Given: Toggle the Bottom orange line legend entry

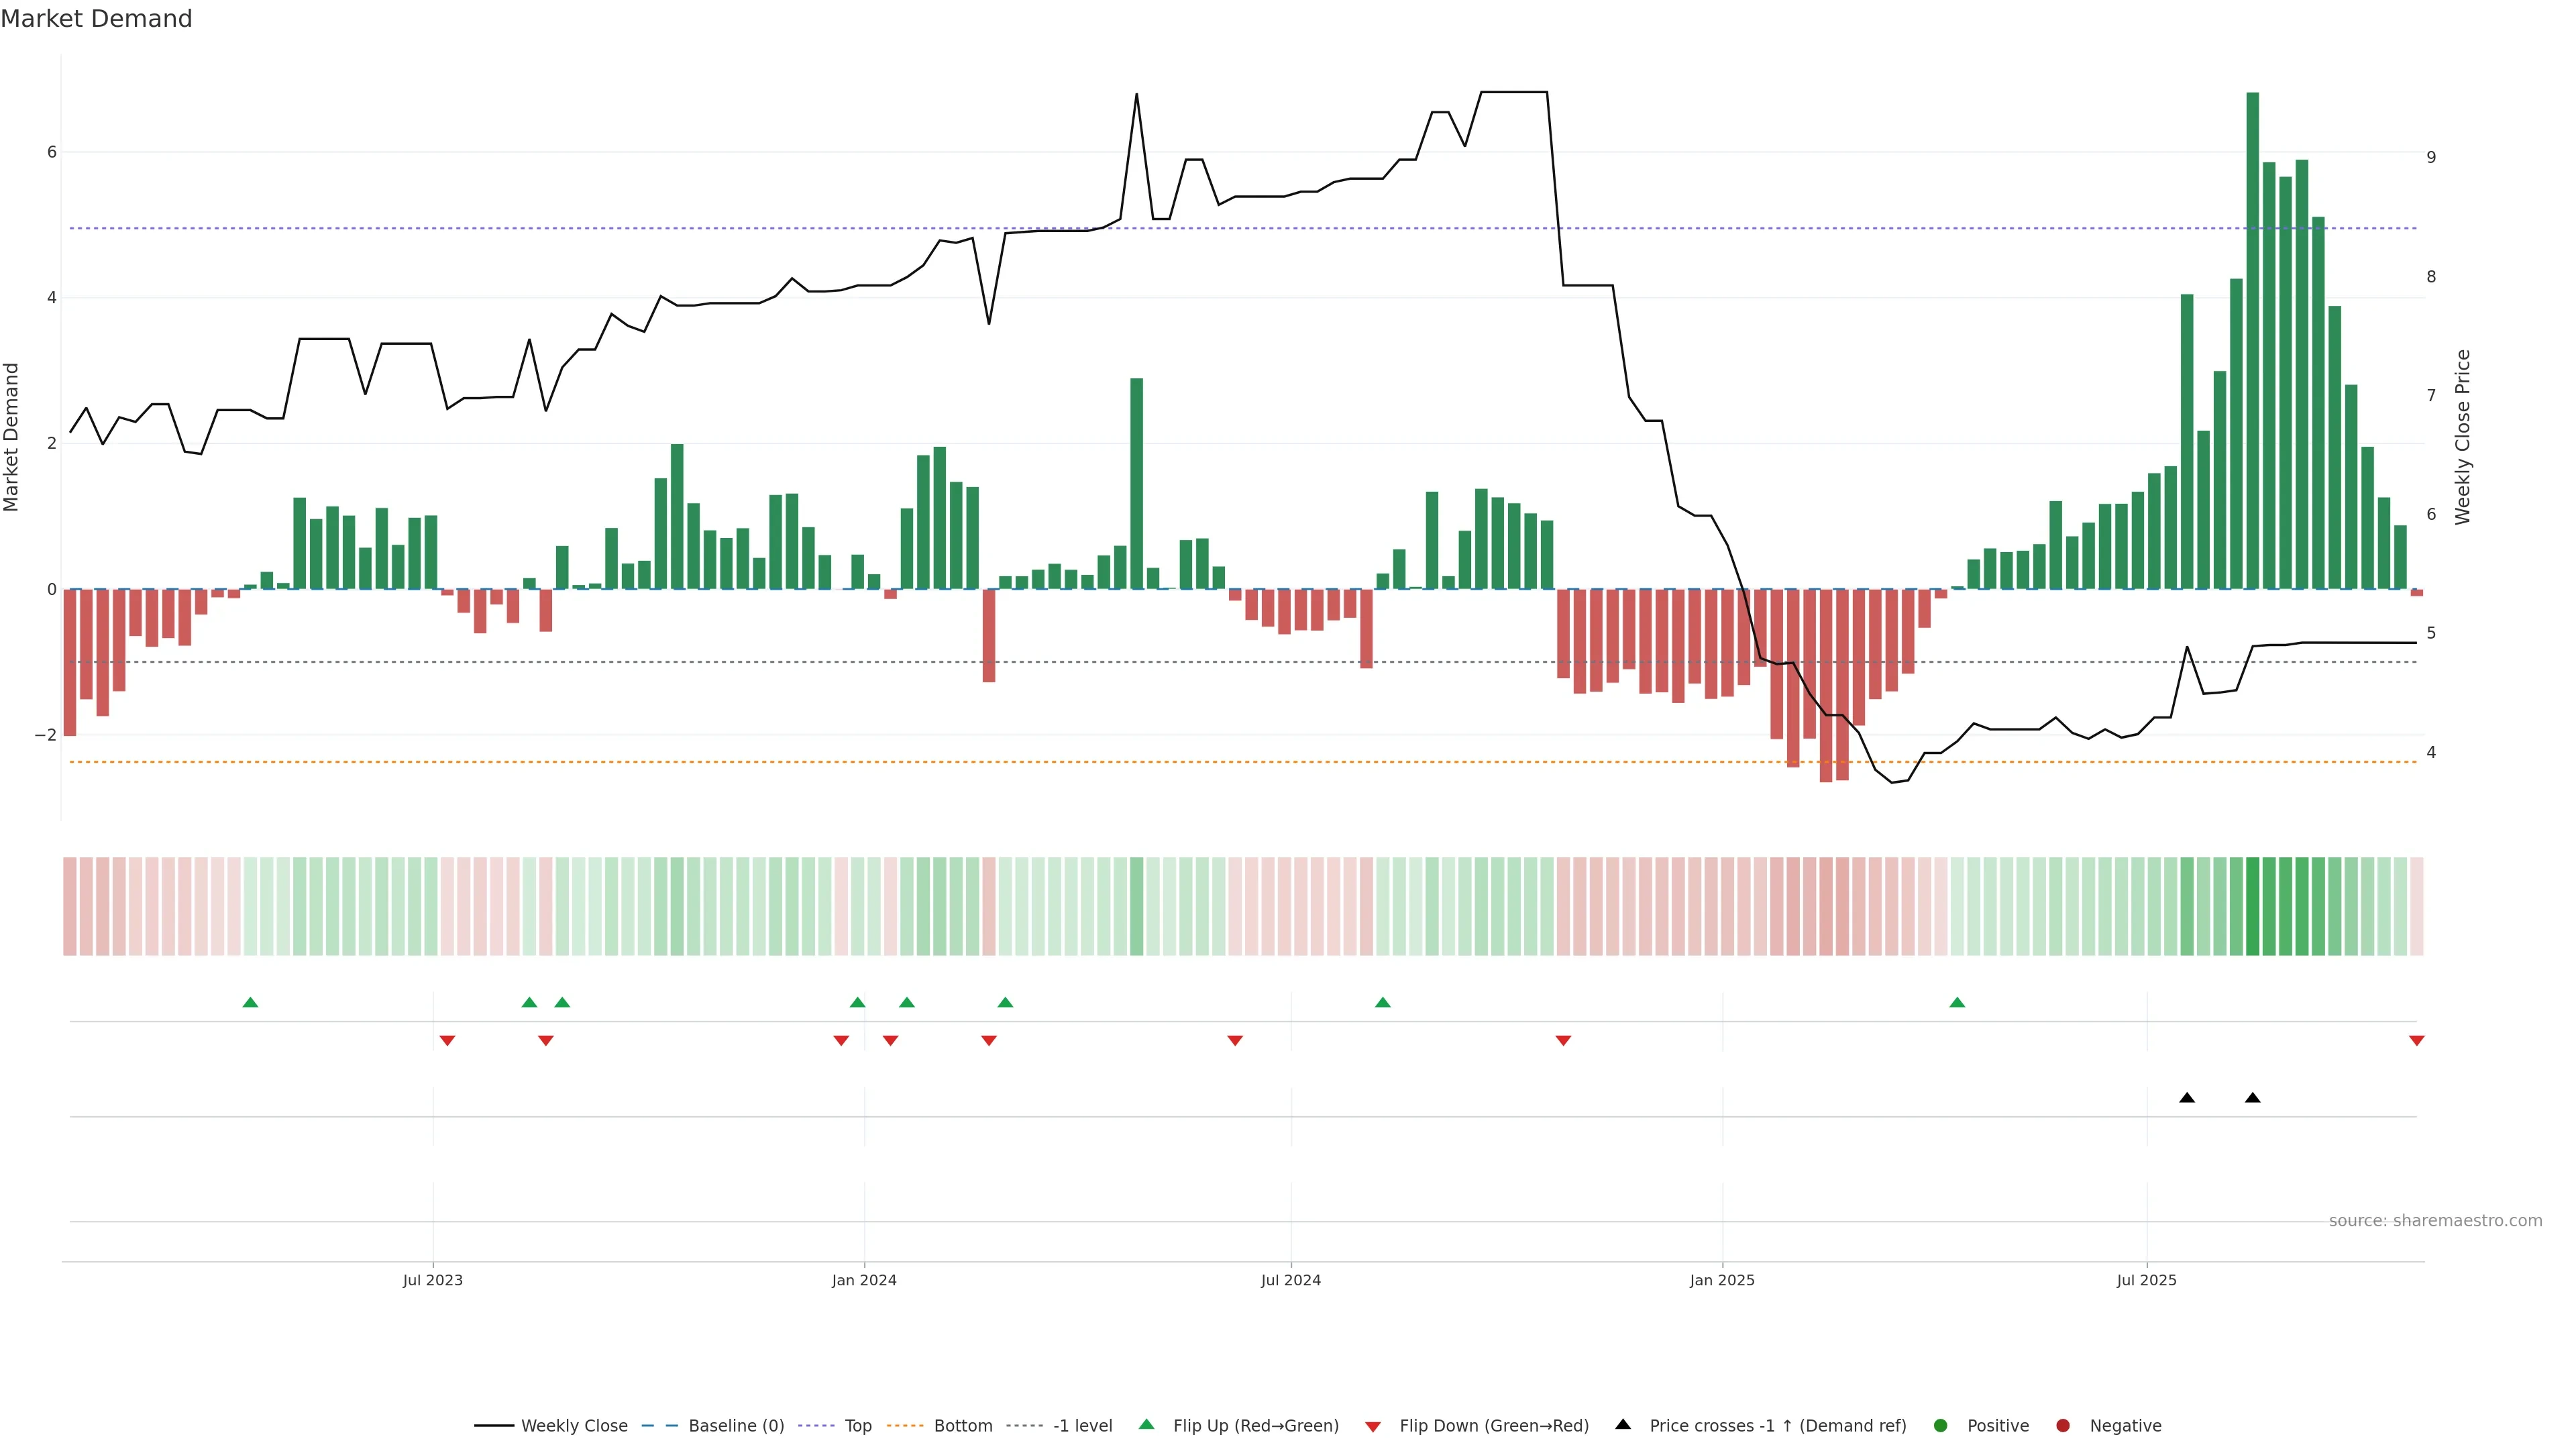Looking at the screenshot, I should point(962,1425).
